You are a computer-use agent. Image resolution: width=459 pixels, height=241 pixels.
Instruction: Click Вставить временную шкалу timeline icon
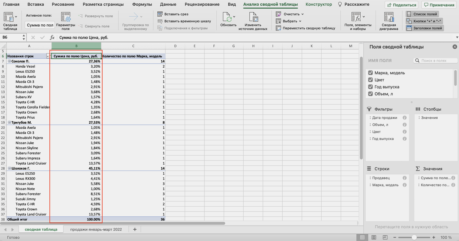point(160,21)
